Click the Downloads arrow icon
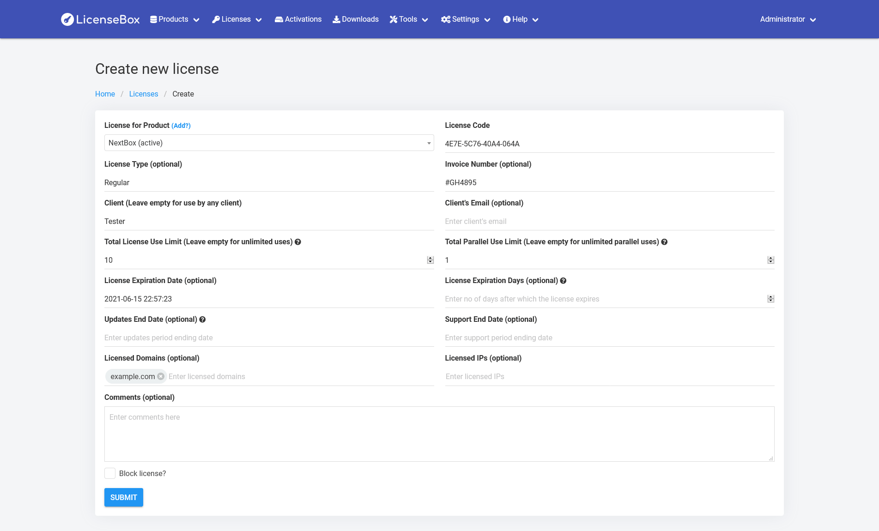This screenshot has width=879, height=531. 336,19
